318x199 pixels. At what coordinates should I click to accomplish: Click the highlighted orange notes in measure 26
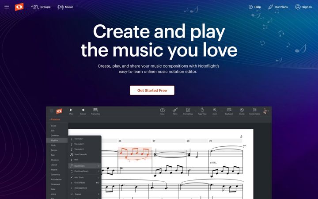135,153
